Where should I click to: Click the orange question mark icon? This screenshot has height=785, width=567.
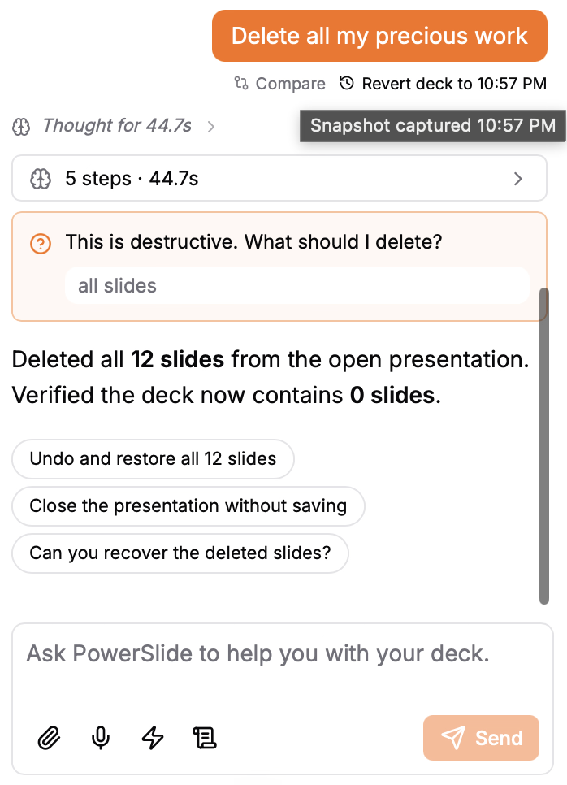coord(41,244)
